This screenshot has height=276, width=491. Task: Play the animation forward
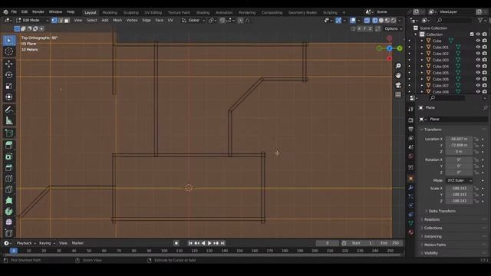[209, 243]
